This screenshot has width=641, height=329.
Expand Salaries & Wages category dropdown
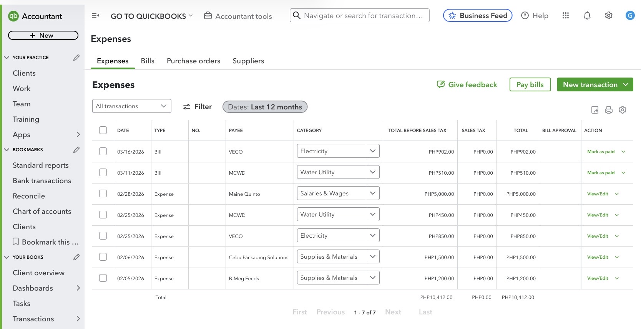tap(372, 193)
